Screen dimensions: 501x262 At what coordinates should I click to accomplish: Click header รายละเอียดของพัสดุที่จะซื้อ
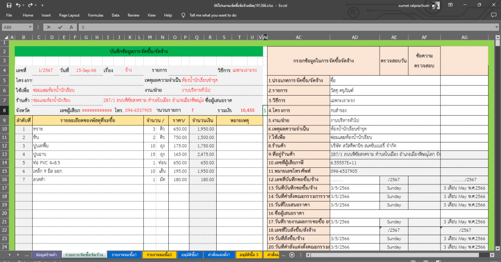tap(88, 120)
